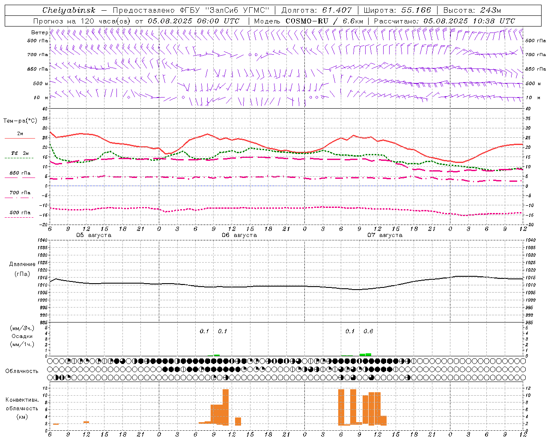548x438 pixels.
Task: Click the 06 августа date label
Action: click(239, 235)
